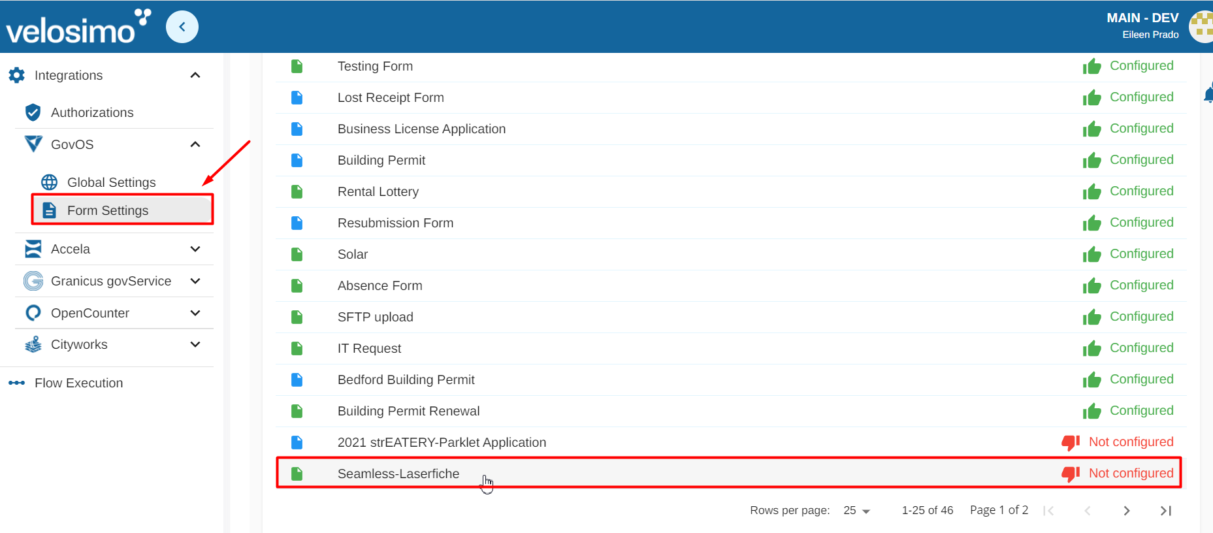This screenshot has width=1213, height=533.
Task: Click the Bedford Building Permit name
Action: [406, 380]
